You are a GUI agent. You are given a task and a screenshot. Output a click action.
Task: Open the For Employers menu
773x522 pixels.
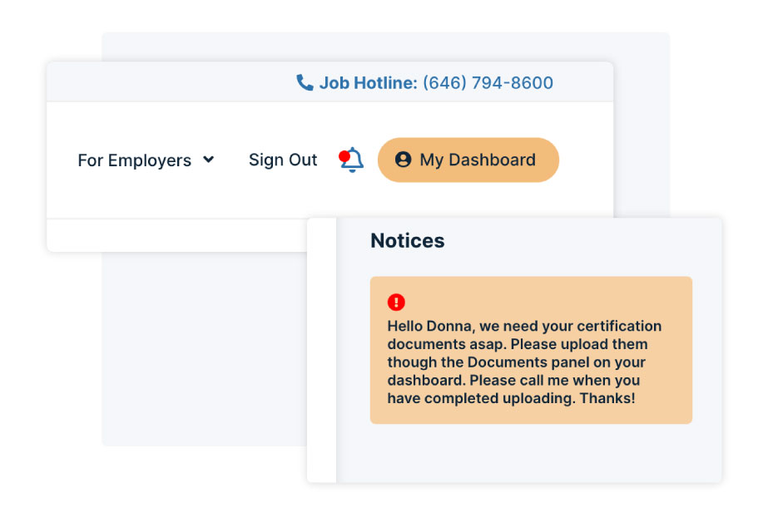pos(146,160)
